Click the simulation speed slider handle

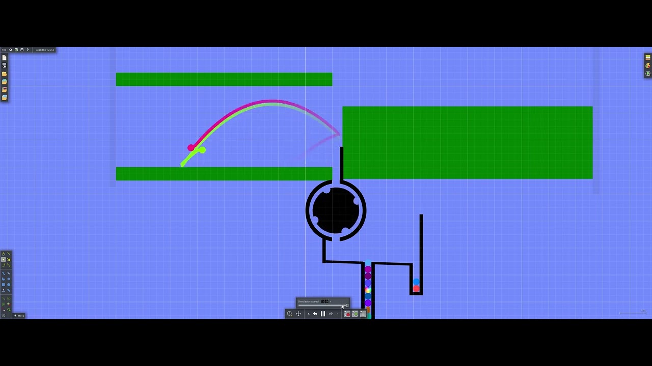point(347,306)
